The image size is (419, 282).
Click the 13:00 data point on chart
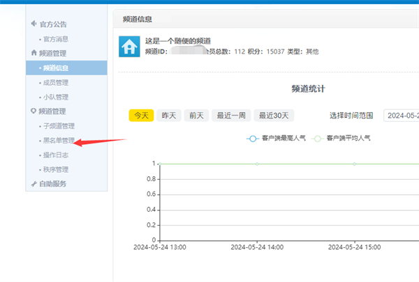(160, 164)
